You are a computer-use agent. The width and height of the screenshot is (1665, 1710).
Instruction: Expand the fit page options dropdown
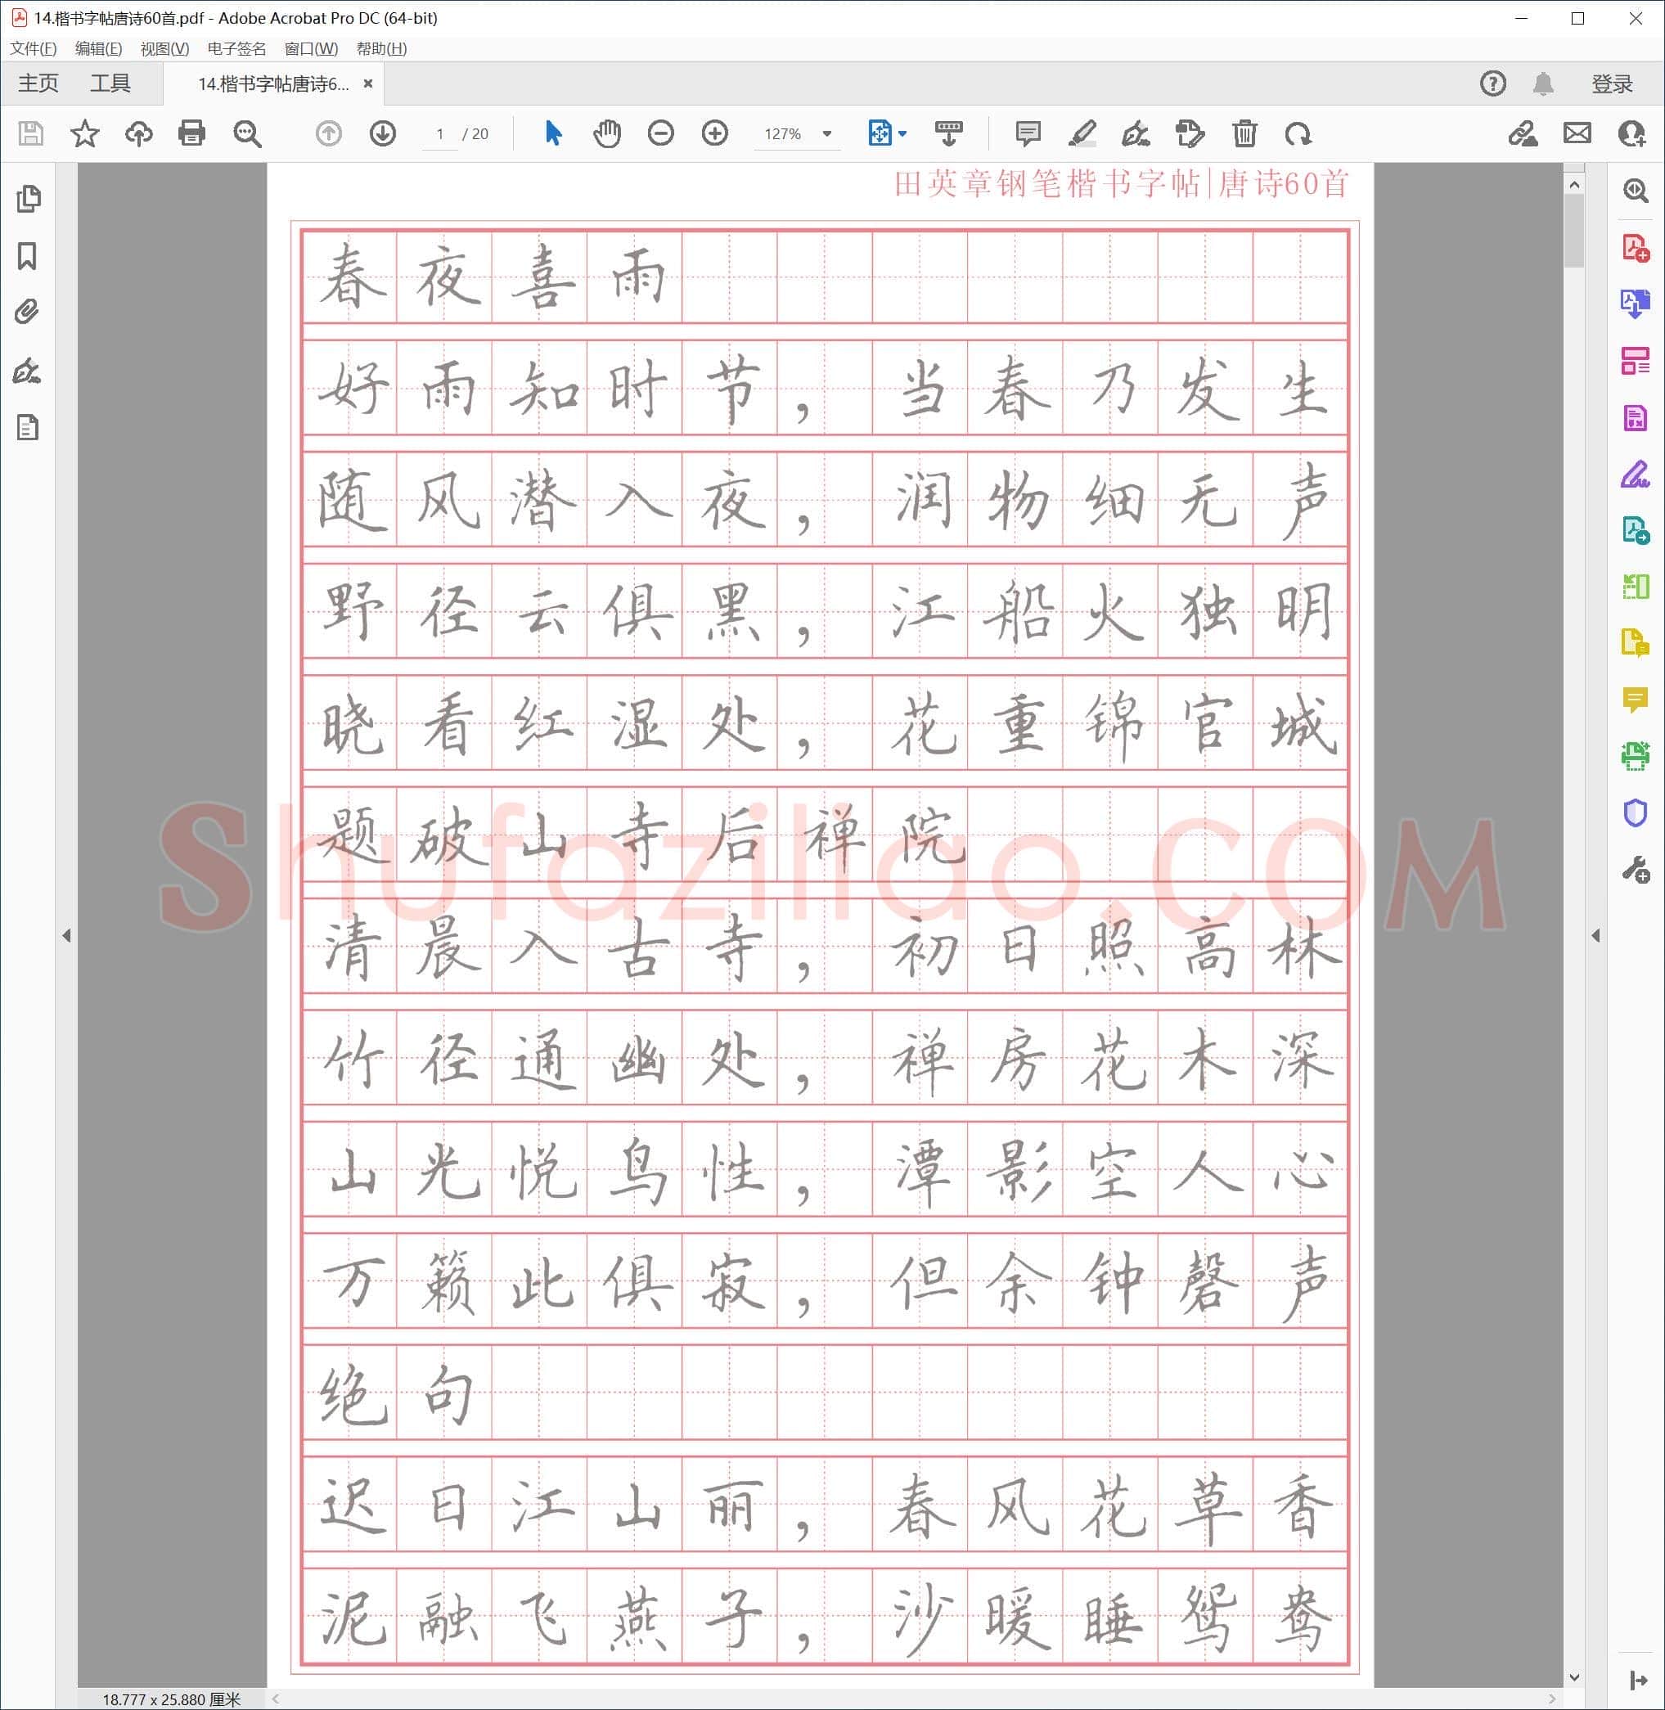902,134
